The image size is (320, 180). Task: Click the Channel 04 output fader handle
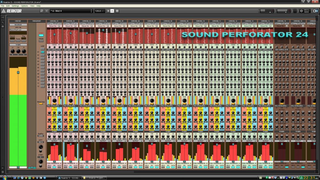tap(103, 149)
